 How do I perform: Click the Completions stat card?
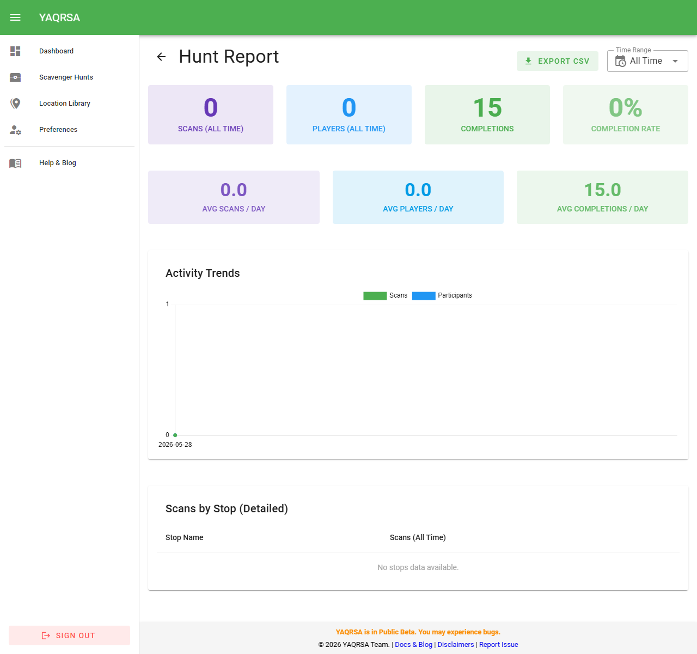pyautogui.click(x=487, y=114)
